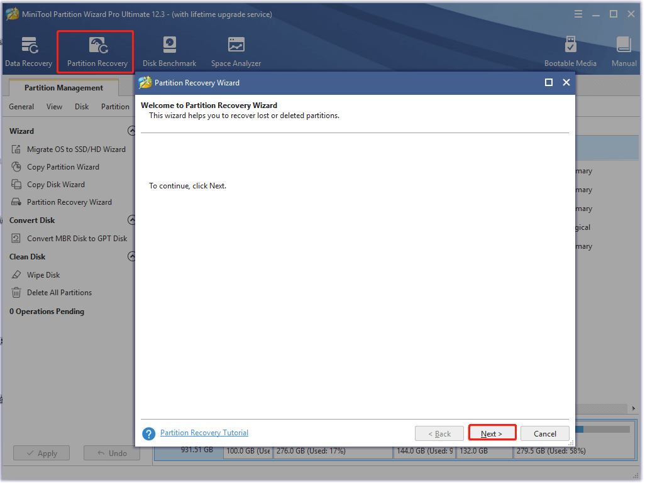
Task: Click the horizontal scrollbar right arrow
Action: [634, 409]
